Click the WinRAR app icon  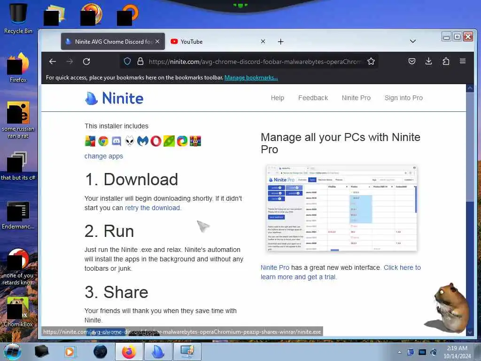click(195, 141)
